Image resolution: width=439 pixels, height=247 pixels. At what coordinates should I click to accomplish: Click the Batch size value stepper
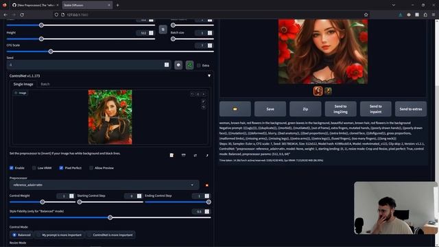[x=210, y=33]
